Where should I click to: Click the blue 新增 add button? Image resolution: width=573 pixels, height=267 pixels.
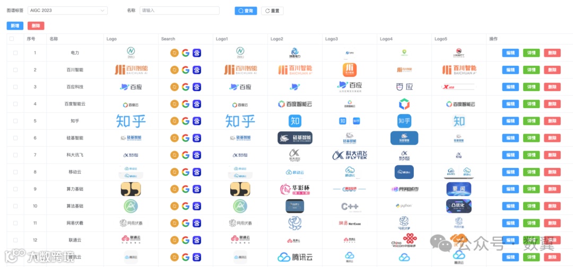[x=15, y=26]
